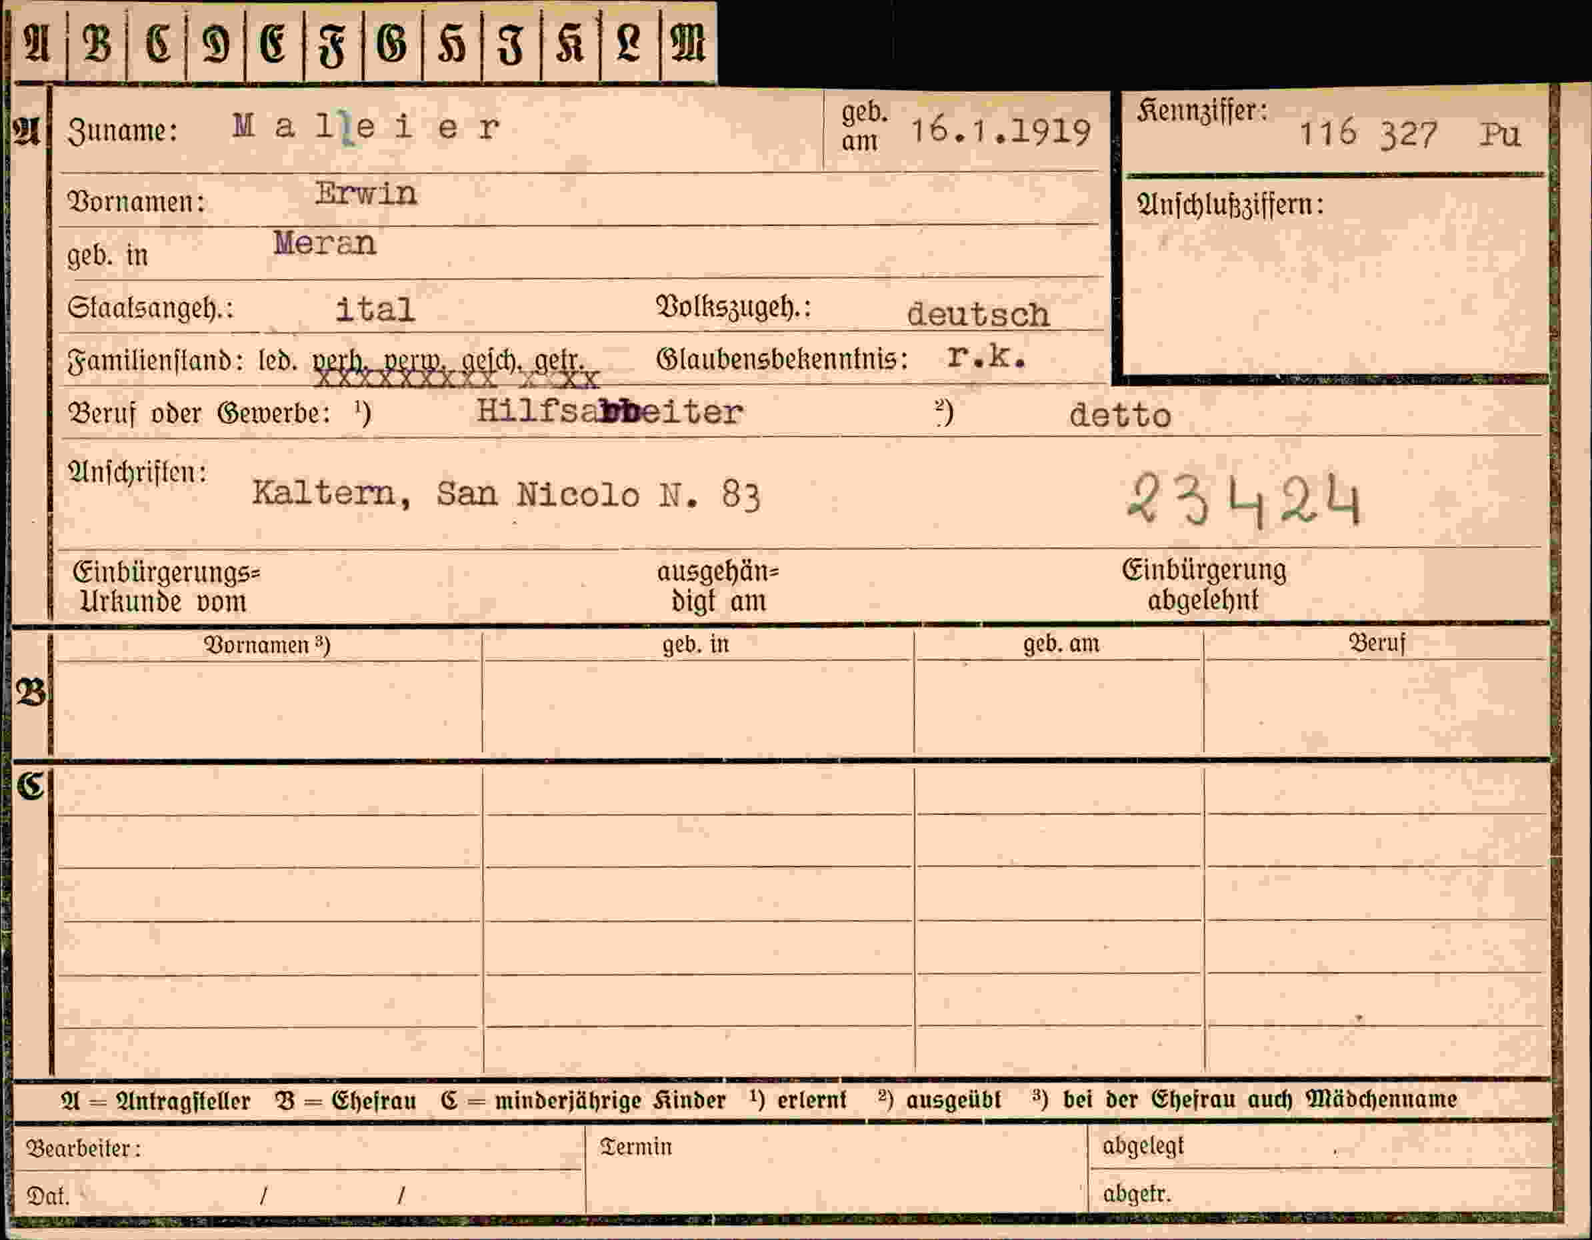The height and width of the screenshot is (1240, 1592).
Task: Click the 'Pu' code after Kennziffer
Action: click(x=1499, y=135)
